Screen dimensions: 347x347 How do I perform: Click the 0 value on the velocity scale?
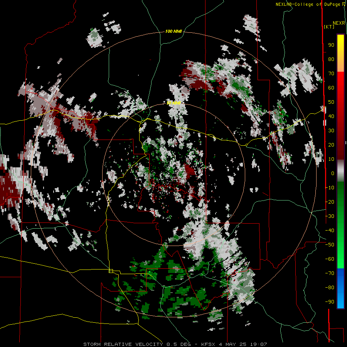(x=333, y=173)
